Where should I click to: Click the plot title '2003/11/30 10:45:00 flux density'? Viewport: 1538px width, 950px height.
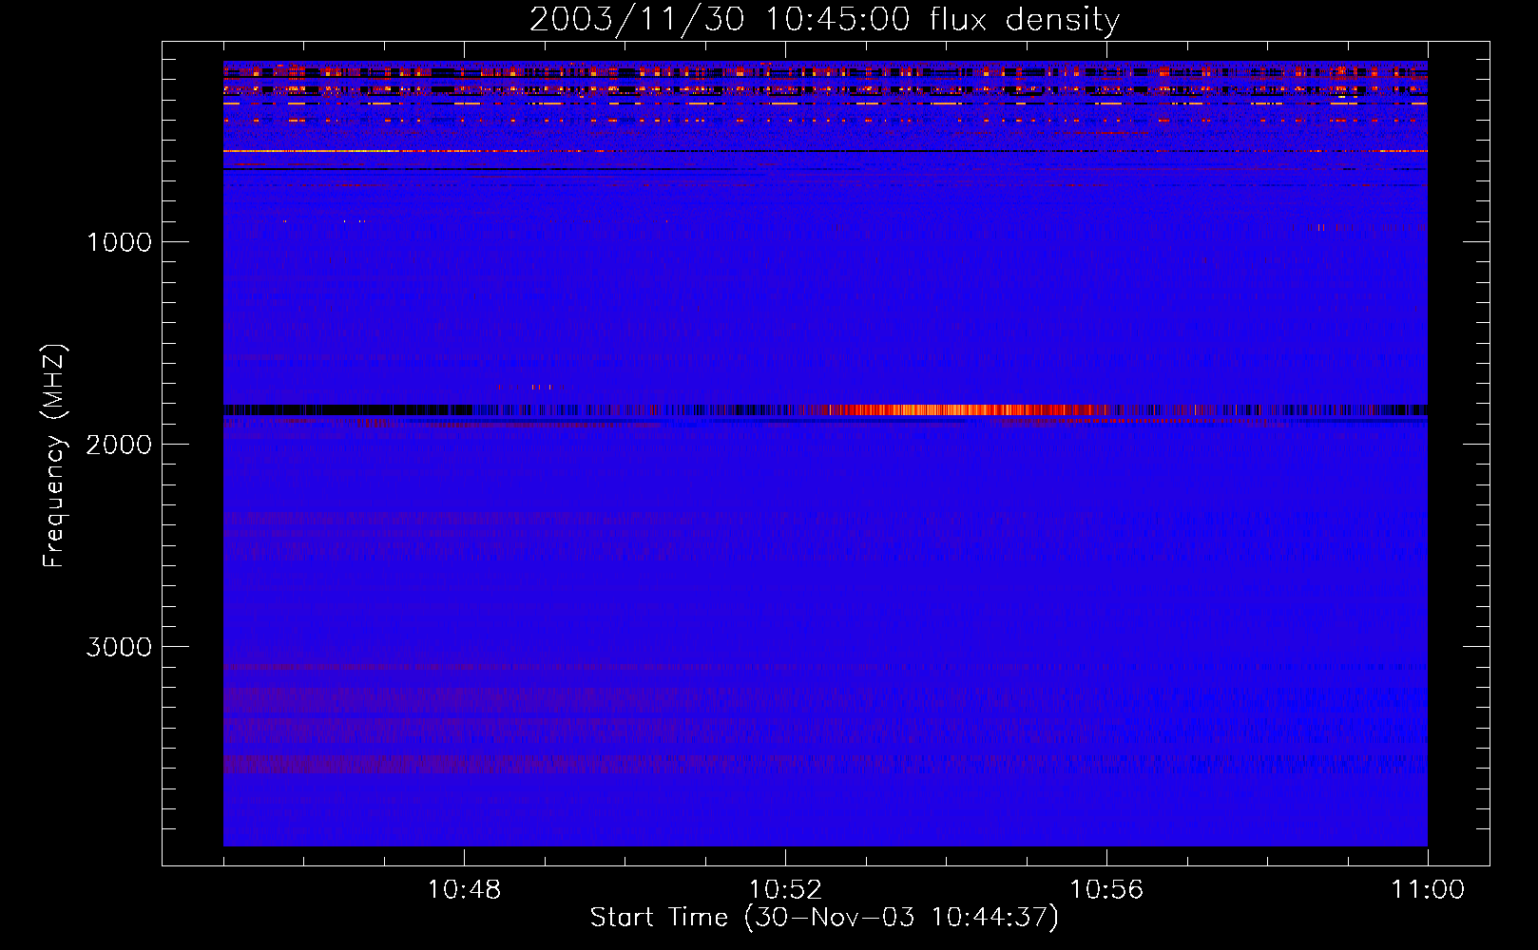[824, 19]
